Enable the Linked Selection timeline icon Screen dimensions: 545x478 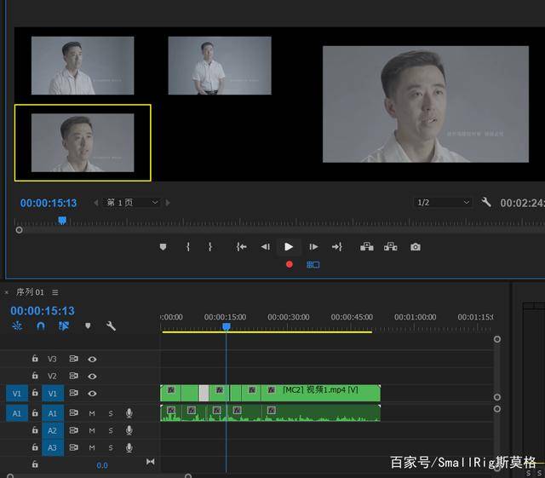(64, 326)
